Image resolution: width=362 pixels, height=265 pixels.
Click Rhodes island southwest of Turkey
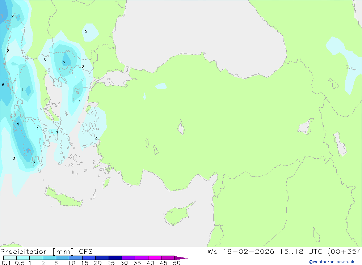coord(106,183)
